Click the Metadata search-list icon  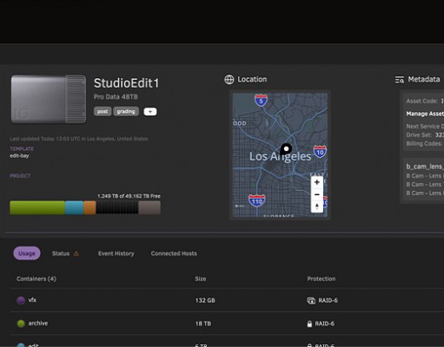coord(400,80)
